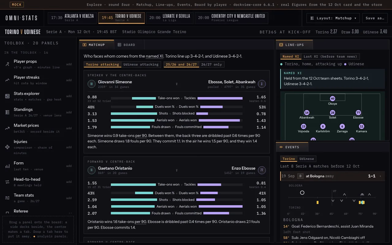Click the Head-to-head swap arrows icon

[x=7, y=182]
